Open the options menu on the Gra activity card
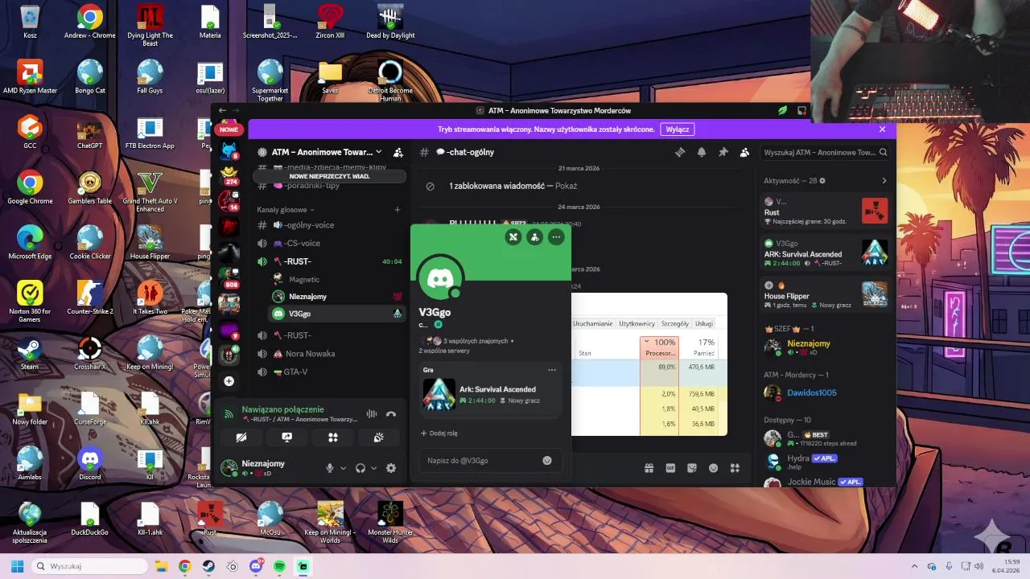The image size is (1030, 579). [x=552, y=370]
